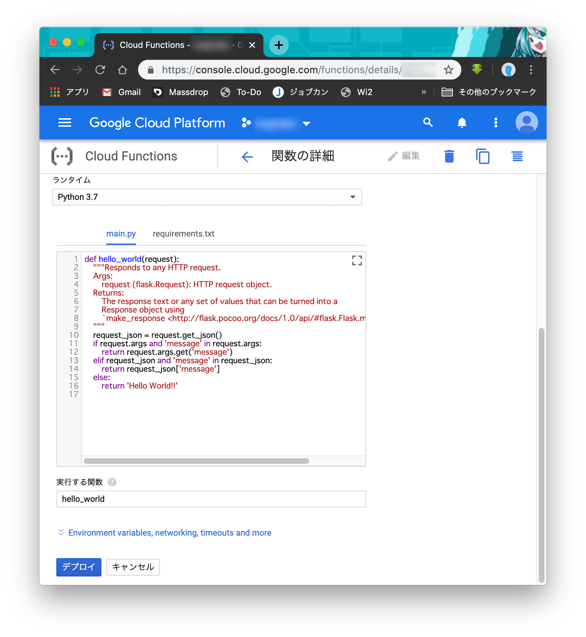Delete the function using the trash icon
This screenshot has width=586, height=637.
coord(449,156)
